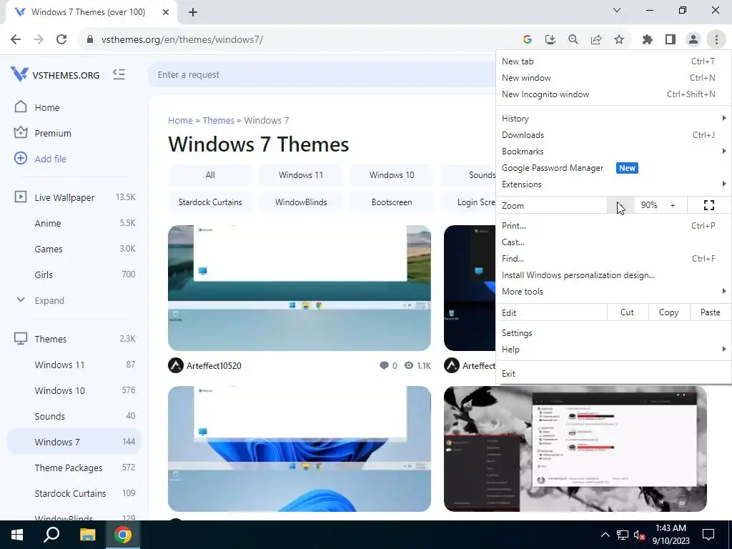Open the Bookmarks submenu
Screen dimensions: 732x549
(x=613, y=152)
